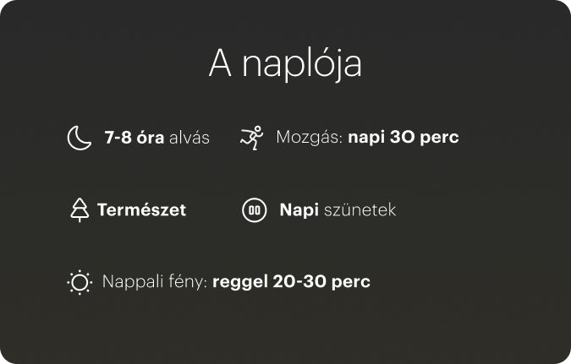571x364 pixels.
Task: Select the word "naplója" in the heading
Action: coord(303,66)
